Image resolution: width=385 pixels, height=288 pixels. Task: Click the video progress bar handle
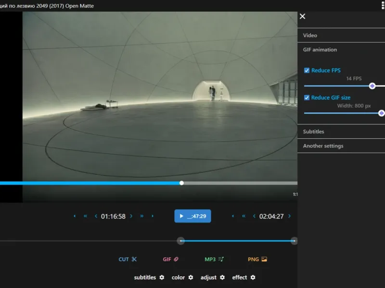[x=181, y=183]
